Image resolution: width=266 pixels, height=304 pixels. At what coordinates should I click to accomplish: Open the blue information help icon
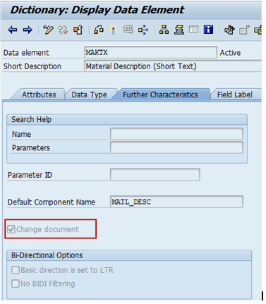click(208, 30)
